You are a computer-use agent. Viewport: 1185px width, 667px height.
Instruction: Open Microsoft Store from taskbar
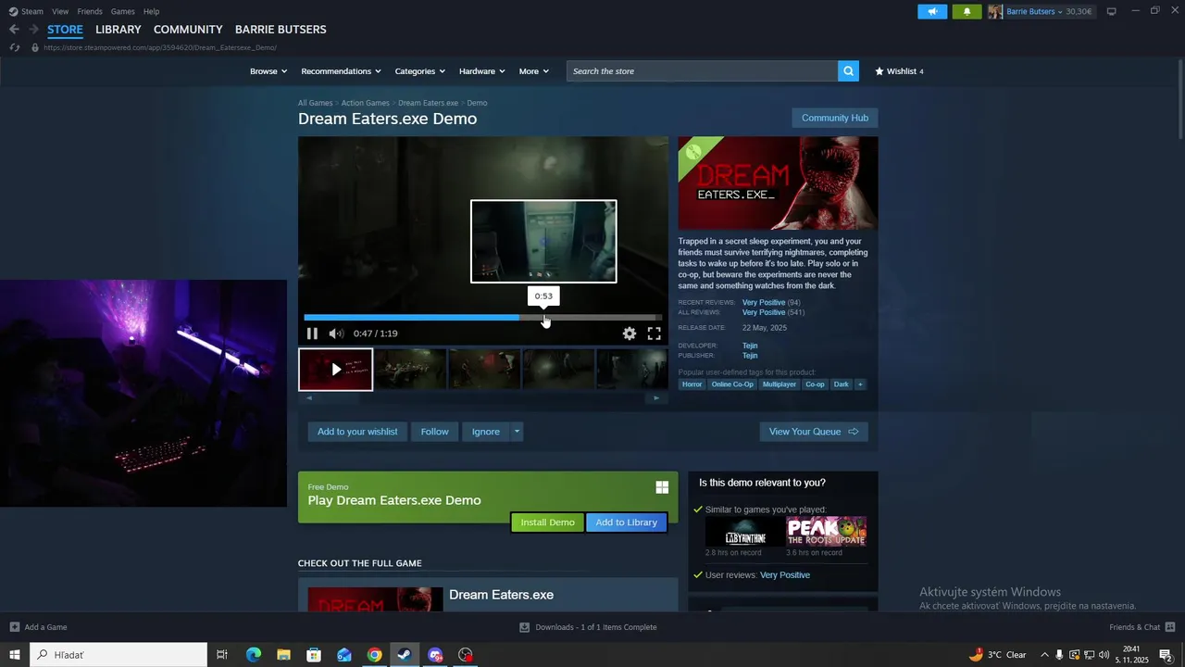pyautogui.click(x=314, y=655)
